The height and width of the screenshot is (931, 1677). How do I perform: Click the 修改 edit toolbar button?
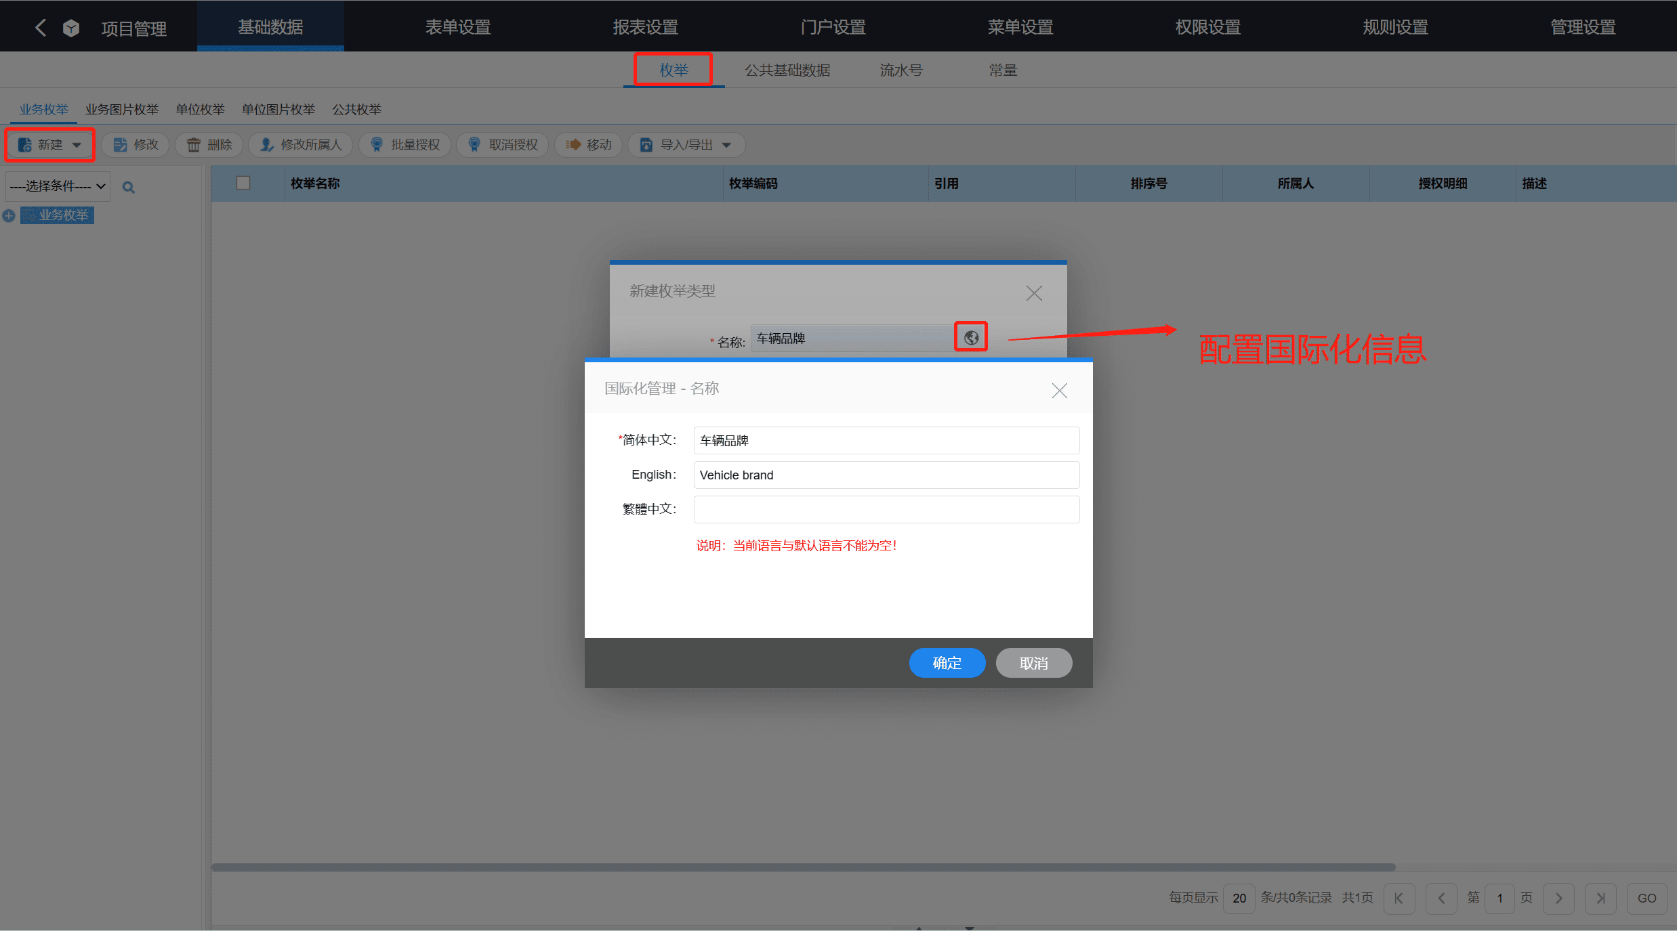(x=136, y=145)
